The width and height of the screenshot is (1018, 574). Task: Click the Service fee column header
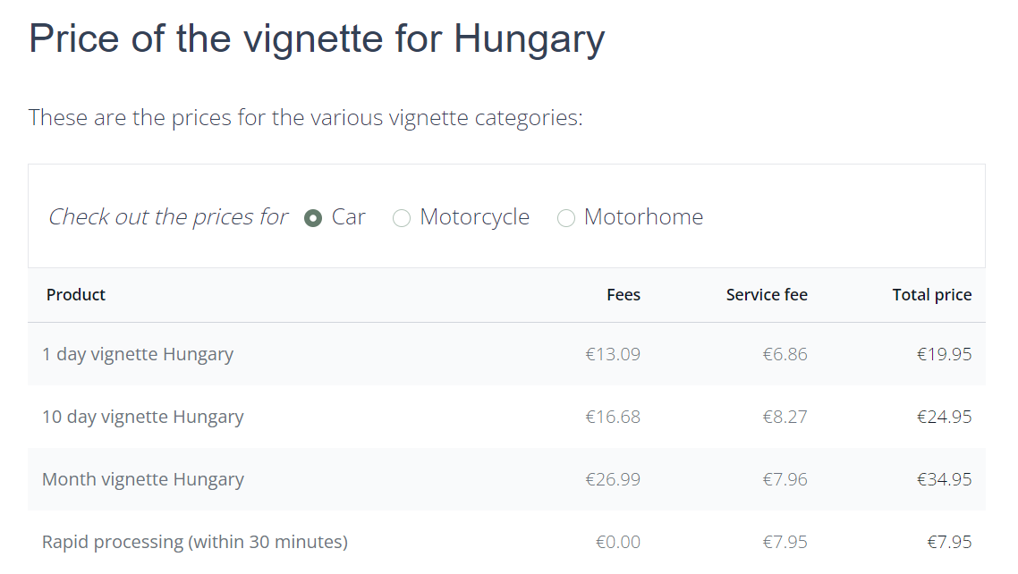coord(766,295)
